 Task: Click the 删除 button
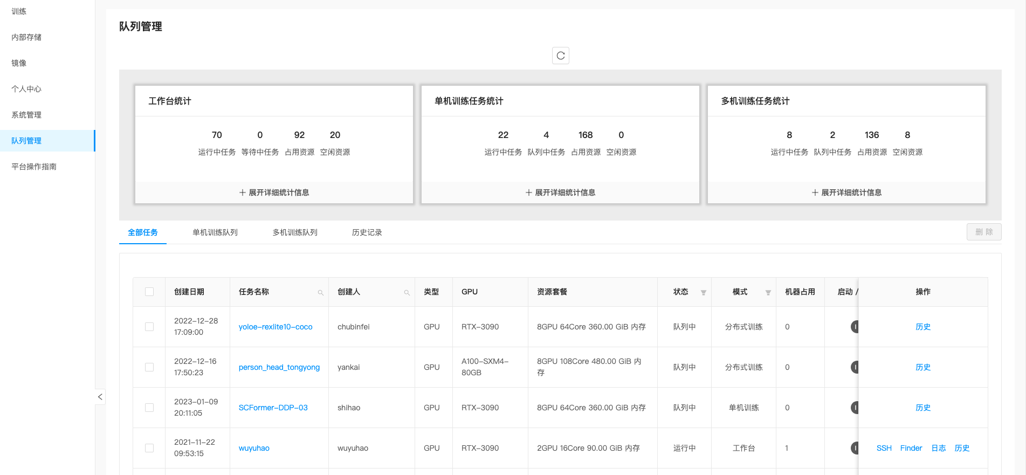pos(984,232)
